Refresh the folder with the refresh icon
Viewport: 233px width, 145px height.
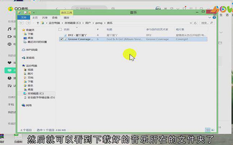pos(196,23)
